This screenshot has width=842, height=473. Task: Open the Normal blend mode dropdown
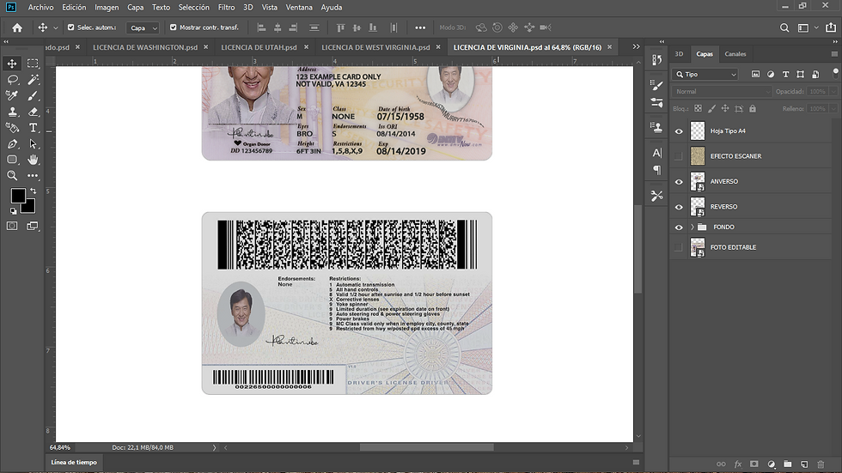coord(722,92)
